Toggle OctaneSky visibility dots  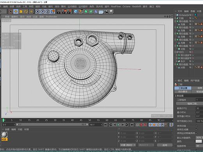coord(192,15)
